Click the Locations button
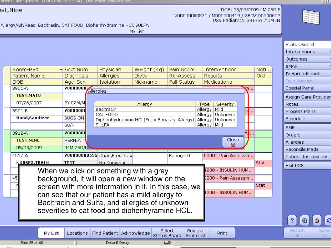Viewport: 331px width, 248px height. [x=77, y=233]
